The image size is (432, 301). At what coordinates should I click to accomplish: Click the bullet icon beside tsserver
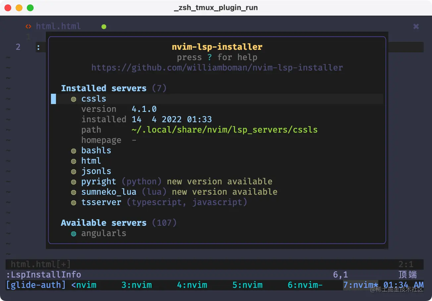point(74,202)
